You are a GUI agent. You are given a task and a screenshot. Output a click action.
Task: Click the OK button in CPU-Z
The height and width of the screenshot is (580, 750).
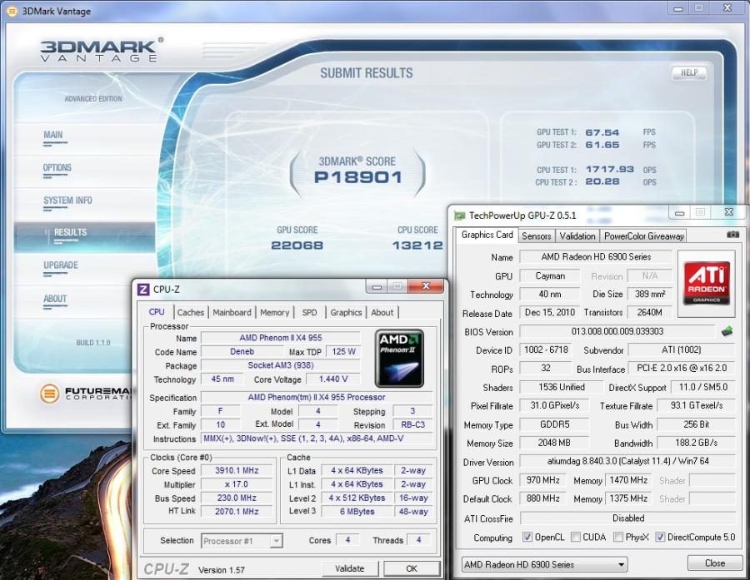pos(412,568)
